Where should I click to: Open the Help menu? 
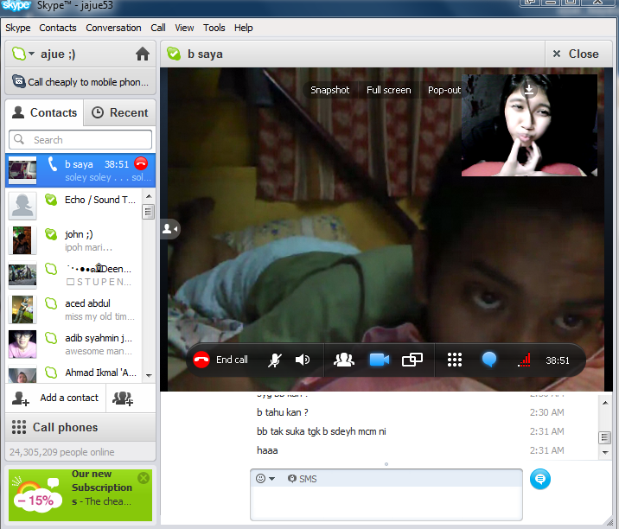point(243,28)
